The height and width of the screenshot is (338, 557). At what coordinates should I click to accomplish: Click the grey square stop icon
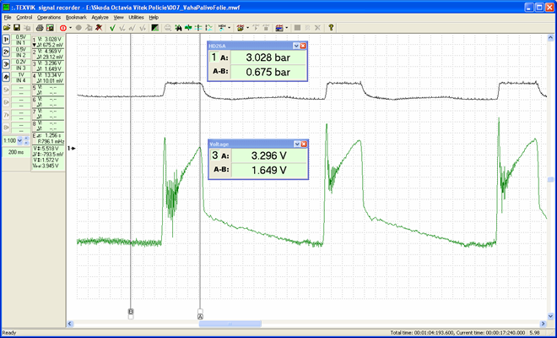point(298,28)
